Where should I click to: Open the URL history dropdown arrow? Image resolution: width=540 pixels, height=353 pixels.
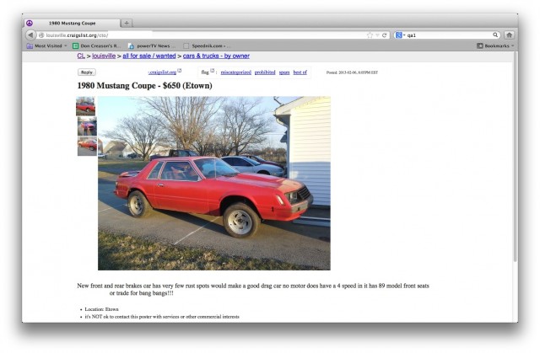pyautogui.click(x=377, y=35)
